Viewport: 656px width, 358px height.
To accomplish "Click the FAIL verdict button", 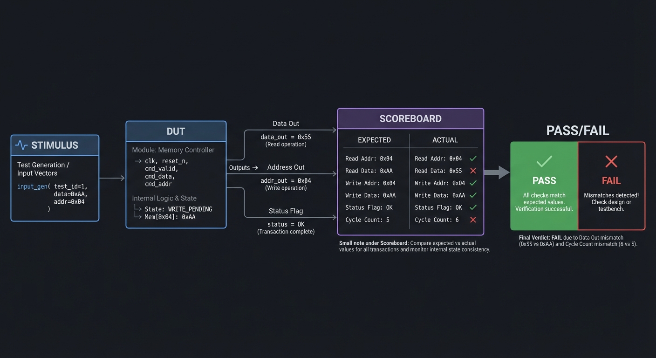I will [611, 180].
